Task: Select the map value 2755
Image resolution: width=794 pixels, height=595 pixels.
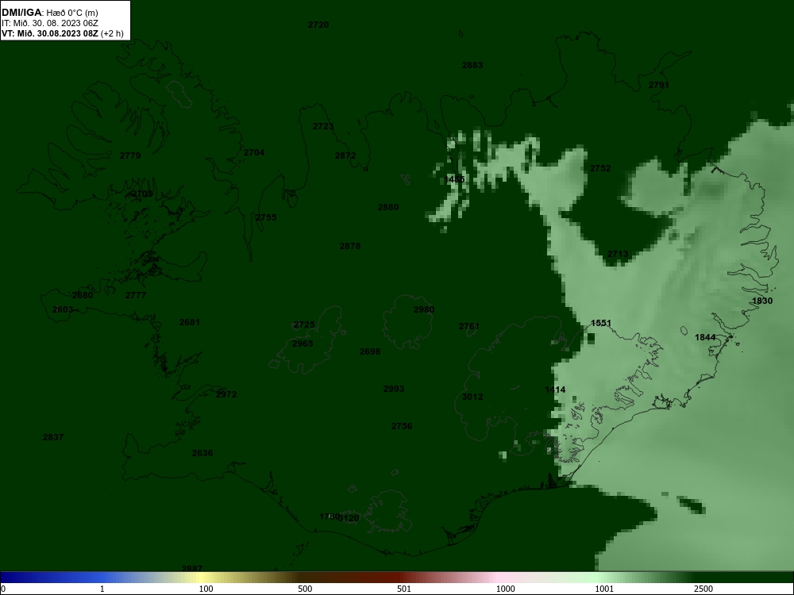Action: pos(266,217)
